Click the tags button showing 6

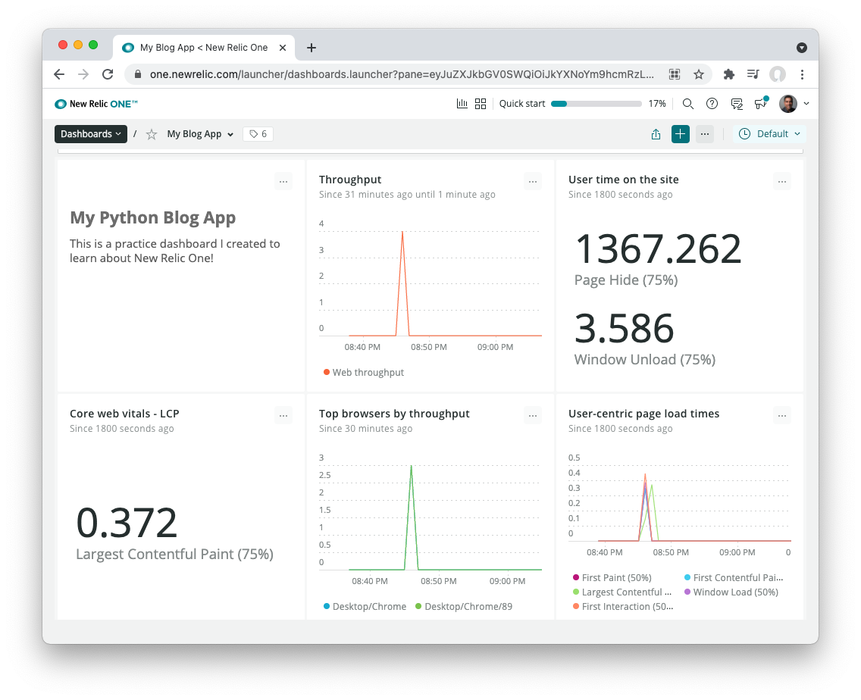pos(258,134)
